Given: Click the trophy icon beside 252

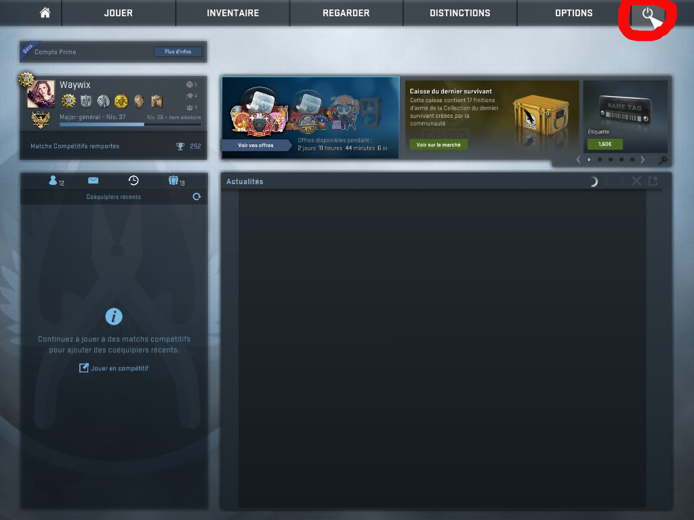Looking at the screenshot, I should tap(180, 146).
